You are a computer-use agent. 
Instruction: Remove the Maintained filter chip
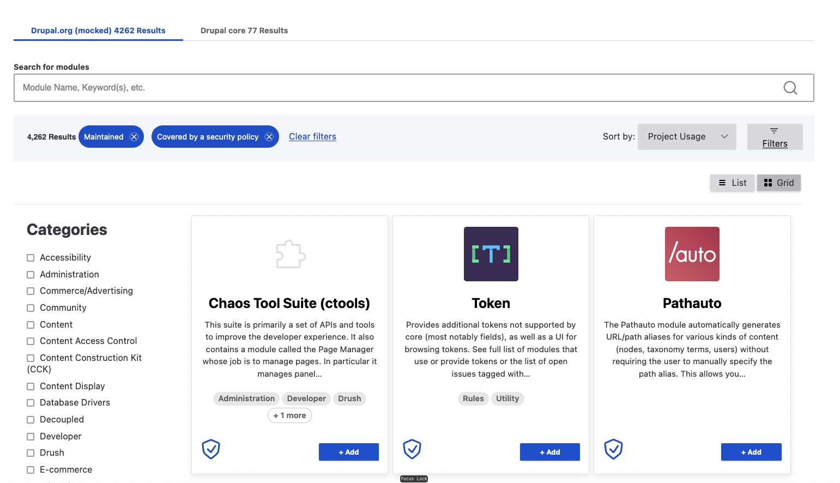[134, 137]
